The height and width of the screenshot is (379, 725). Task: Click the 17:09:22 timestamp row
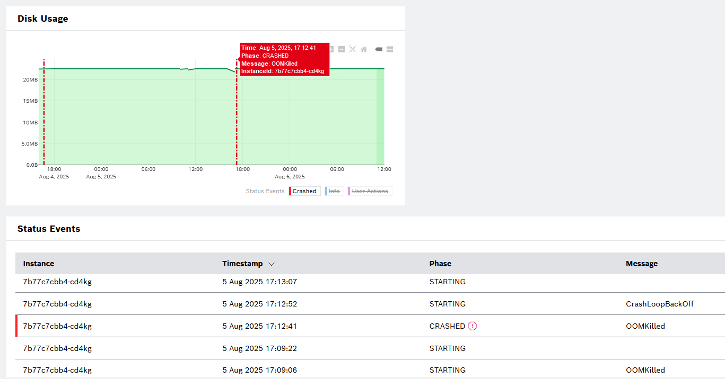259,348
